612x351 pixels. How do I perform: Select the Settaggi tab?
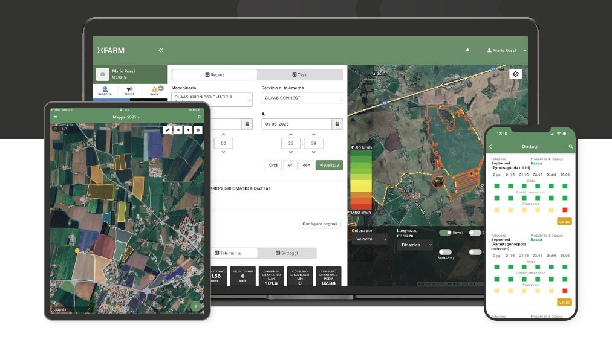click(287, 253)
